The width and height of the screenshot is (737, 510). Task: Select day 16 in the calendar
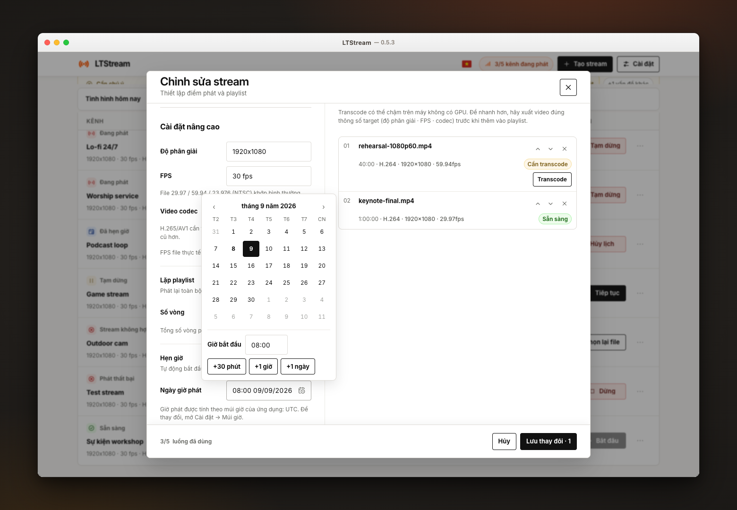point(251,266)
